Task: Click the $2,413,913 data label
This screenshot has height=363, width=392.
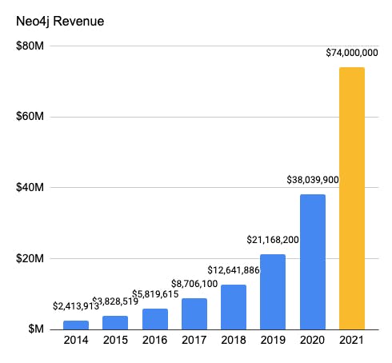Action: click(76, 306)
